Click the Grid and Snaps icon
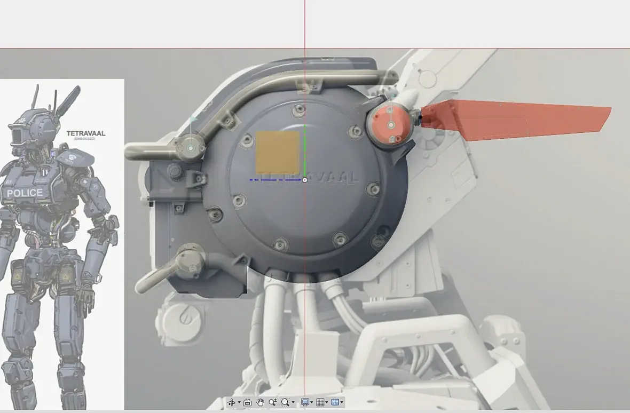Viewport: 630px width, 413px height. [x=320, y=402]
